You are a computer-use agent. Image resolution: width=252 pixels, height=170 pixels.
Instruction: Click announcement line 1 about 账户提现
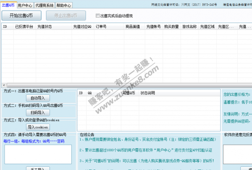tap(148, 139)
